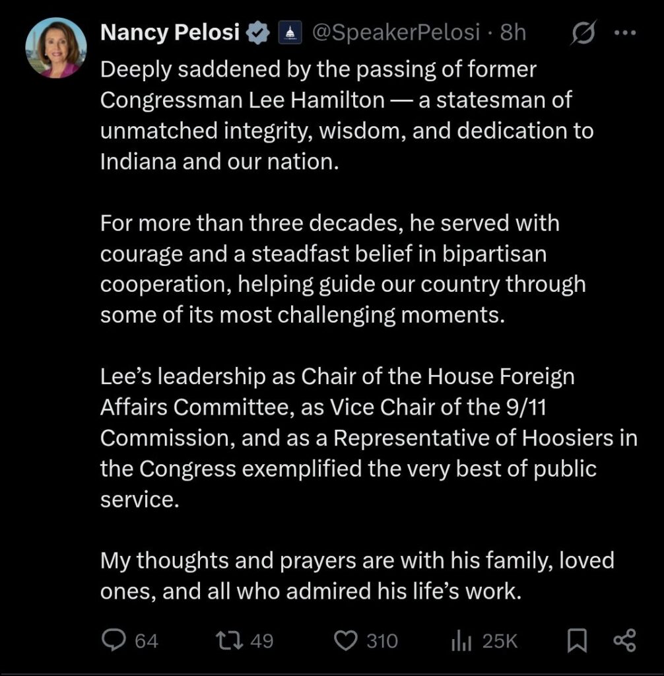
Task: Click the Capitol building affiliation badge
Action: tap(290, 32)
